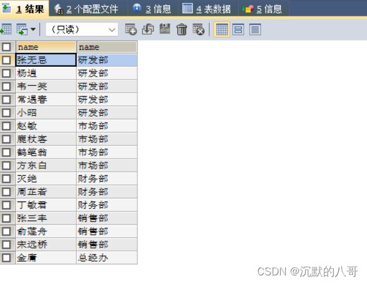The height and width of the screenshot is (283, 367).
Task: Select the 市场部 cell in 方东白 row
Action: pos(107,166)
